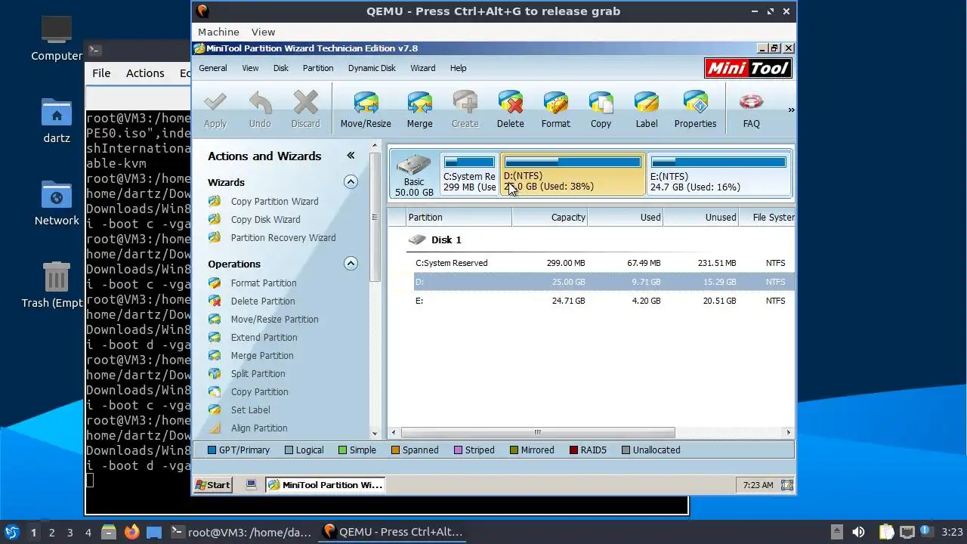Choose Delete Partition operation
This screenshot has height=544, width=967.
click(x=263, y=301)
